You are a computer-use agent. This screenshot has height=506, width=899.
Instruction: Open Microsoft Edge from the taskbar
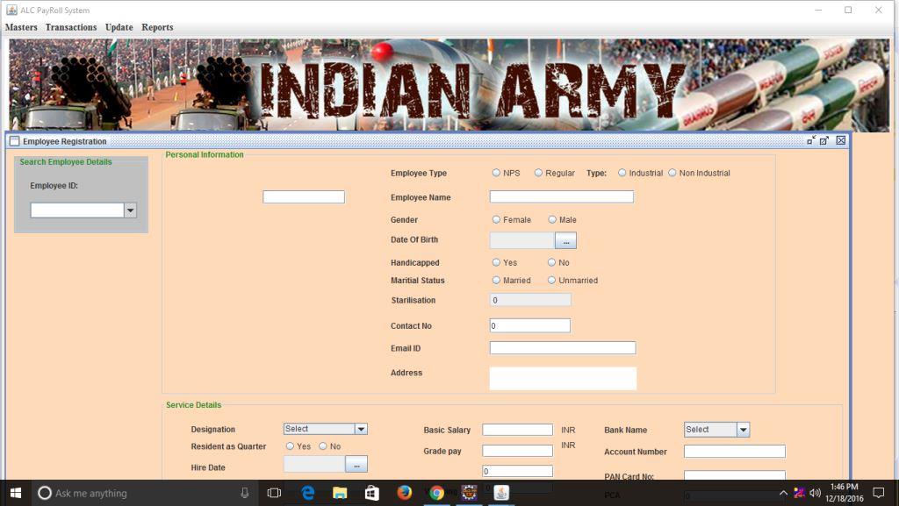pyautogui.click(x=308, y=493)
